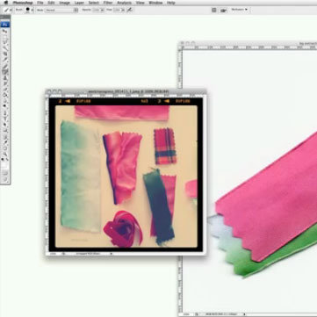This screenshot has width=317, height=317.
Task: Open the Opacity slider arrow
Action: click(102, 10)
